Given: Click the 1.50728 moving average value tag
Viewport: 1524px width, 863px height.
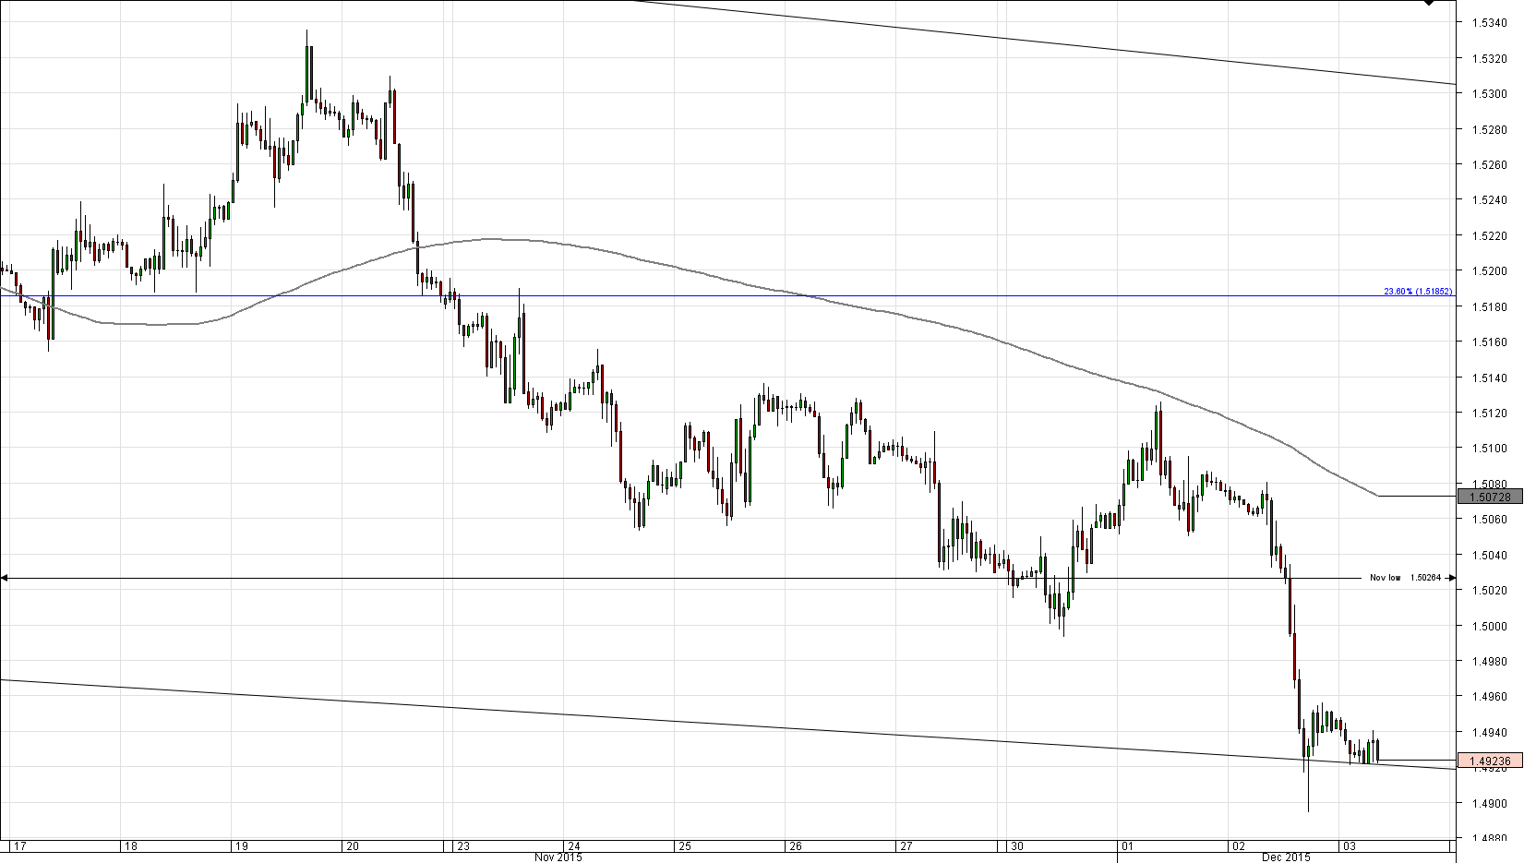Looking at the screenshot, I should click(1490, 497).
